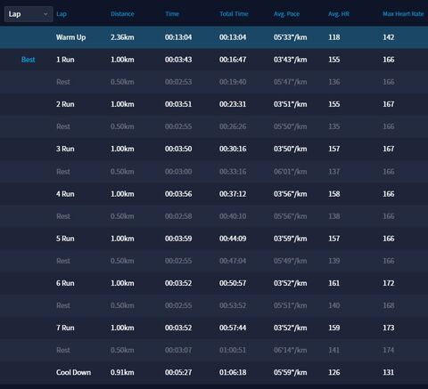
Task: Select the 3 Run lap name
Action: click(65, 149)
